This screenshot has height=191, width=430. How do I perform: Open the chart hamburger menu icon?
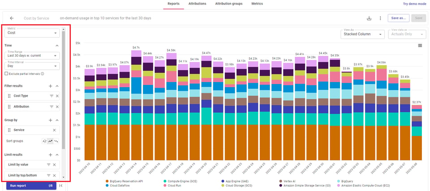click(420, 46)
